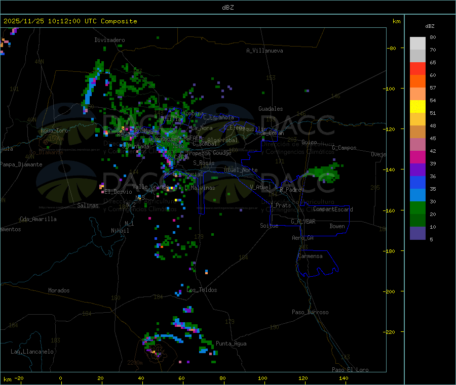Screen dimensions: 456x385
Task: Click the Bowen location label
Action: point(337,226)
